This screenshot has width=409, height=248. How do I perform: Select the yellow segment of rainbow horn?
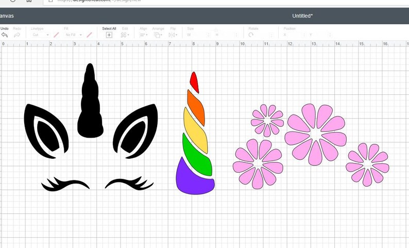196,130
